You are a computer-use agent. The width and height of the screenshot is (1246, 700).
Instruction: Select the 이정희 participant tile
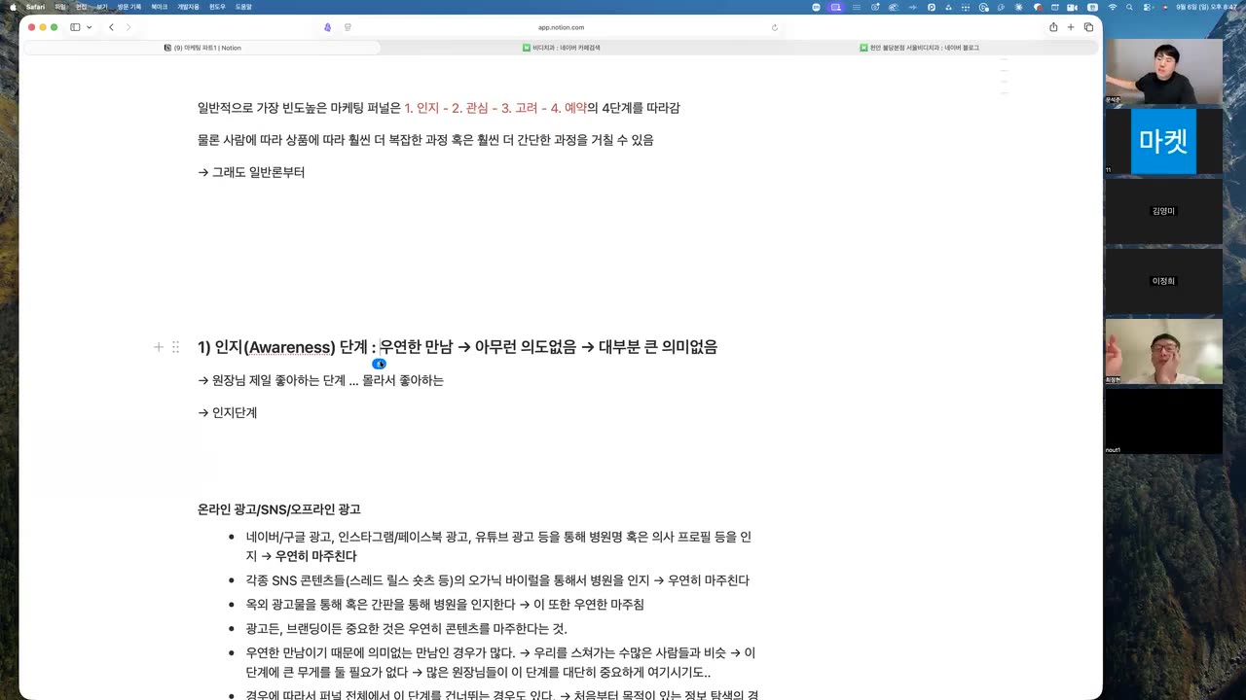pos(1163,281)
